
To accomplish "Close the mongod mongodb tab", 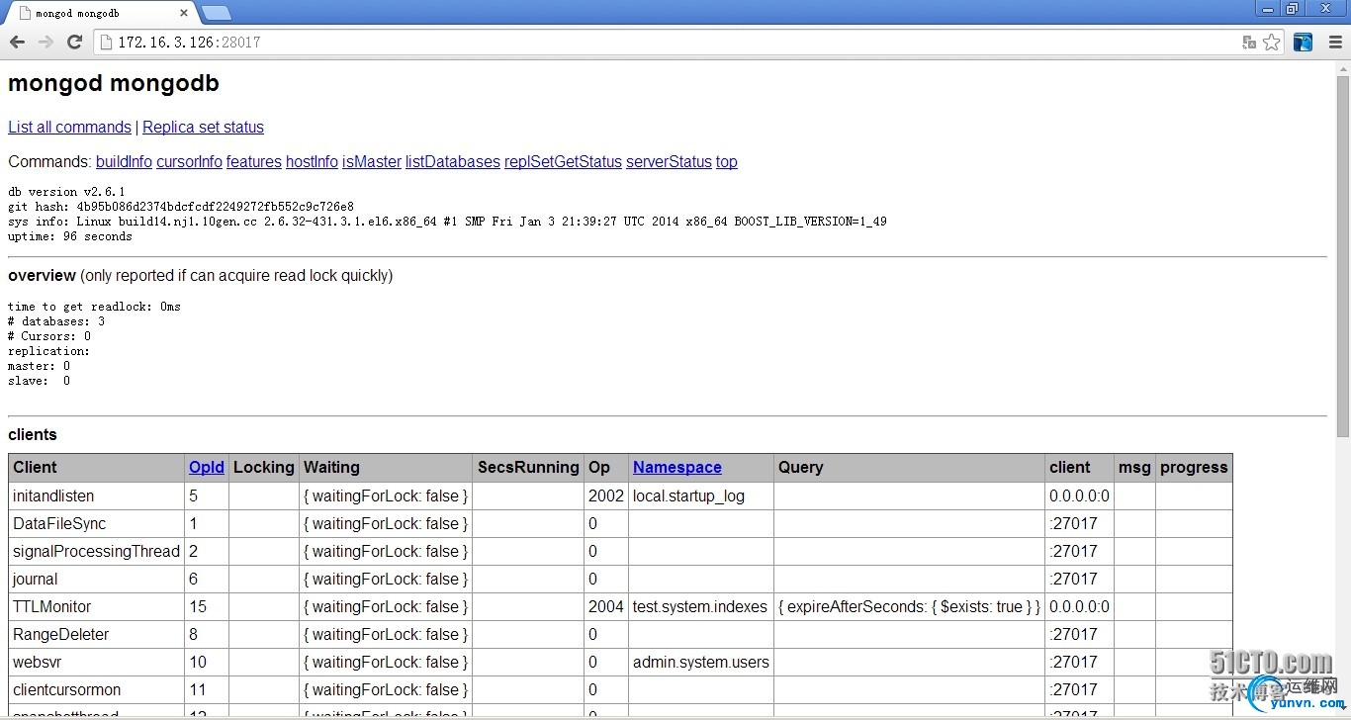I will (x=184, y=13).
